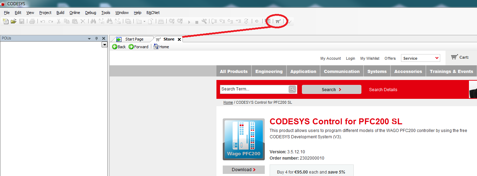Click the green Back navigation icon

(115, 47)
